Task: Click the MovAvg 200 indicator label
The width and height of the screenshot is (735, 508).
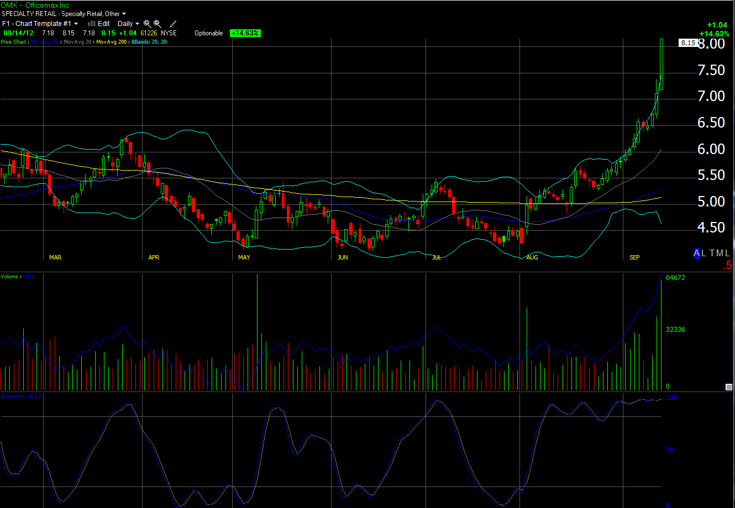Action: (x=113, y=42)
